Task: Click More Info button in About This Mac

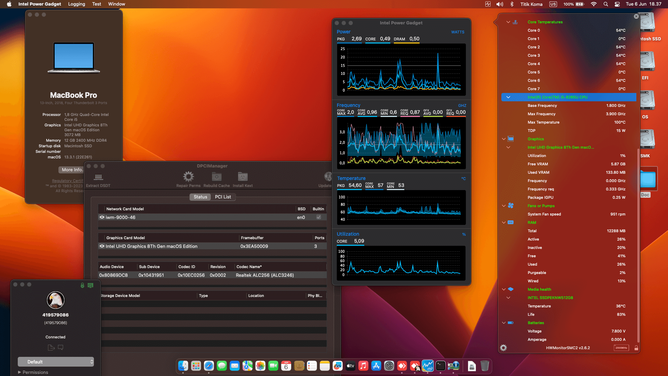Action: 71,170
